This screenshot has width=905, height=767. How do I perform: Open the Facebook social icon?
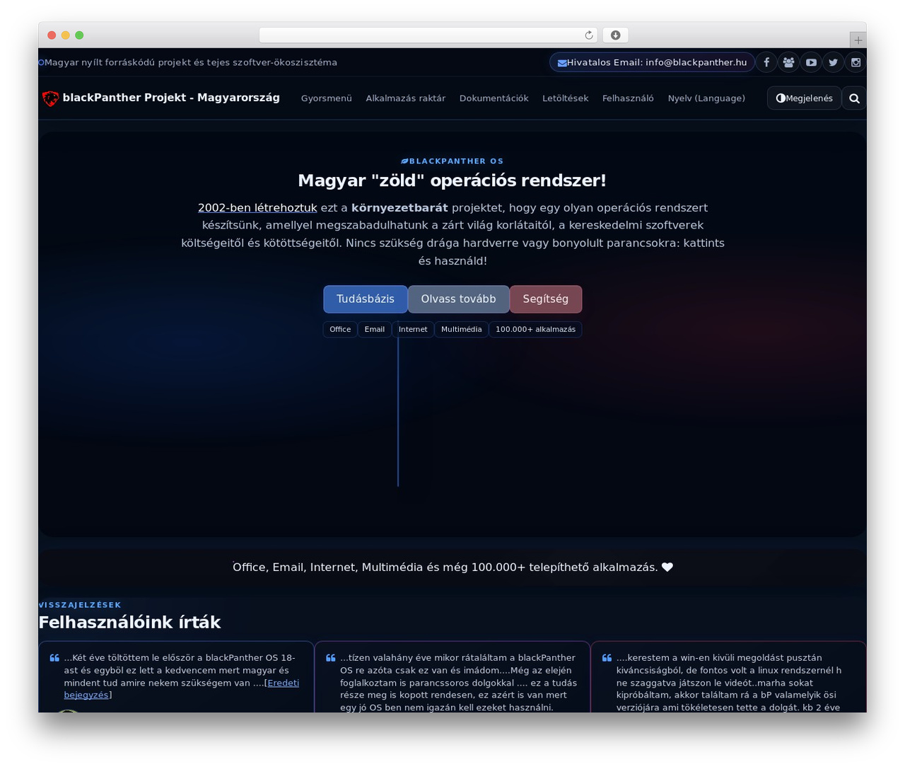[x=766, y=62]
